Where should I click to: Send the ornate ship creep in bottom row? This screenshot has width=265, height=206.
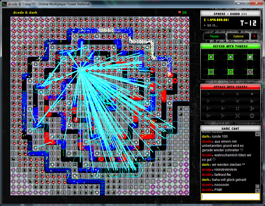point(208,116)
